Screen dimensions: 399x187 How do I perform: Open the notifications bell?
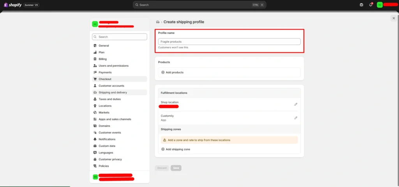[371, 5]
